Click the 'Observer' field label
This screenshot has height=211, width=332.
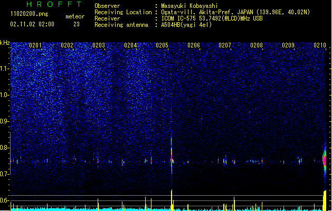pos(107,6)
